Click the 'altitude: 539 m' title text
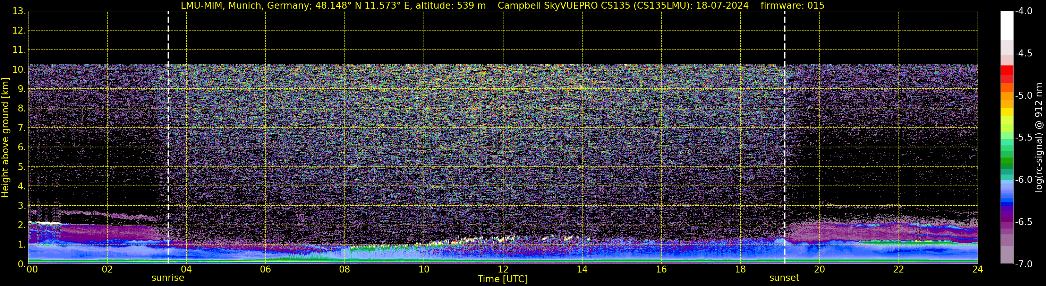Screen dimensions: 1046x286 tap(450, 6)
